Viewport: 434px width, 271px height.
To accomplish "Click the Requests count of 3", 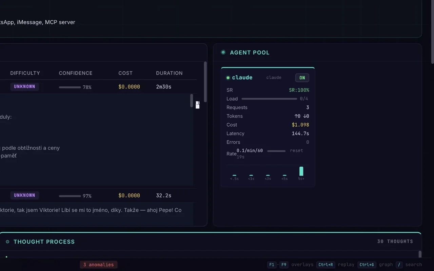I will pyautogui.click(x=308, y=108).
